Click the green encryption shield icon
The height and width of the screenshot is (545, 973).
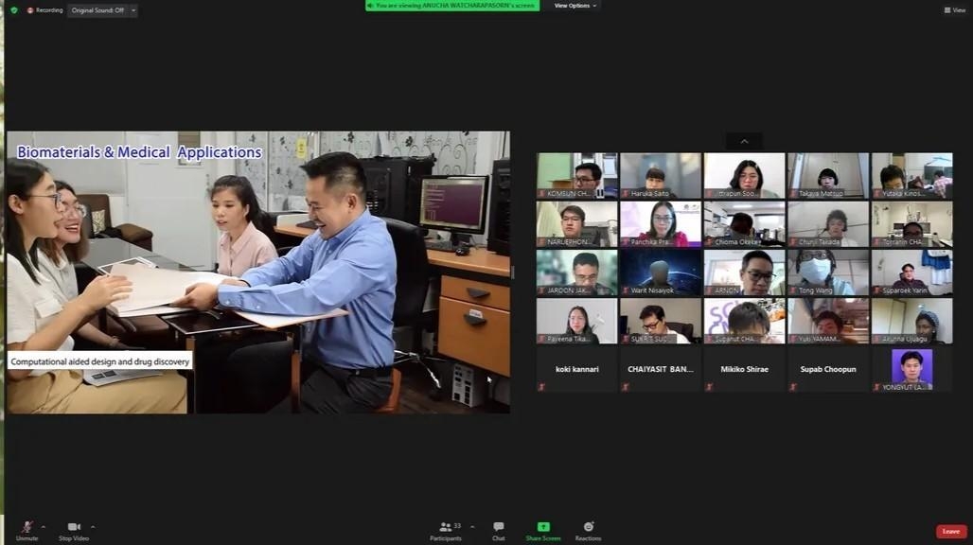pyautogui.click(x=13, y=10)
